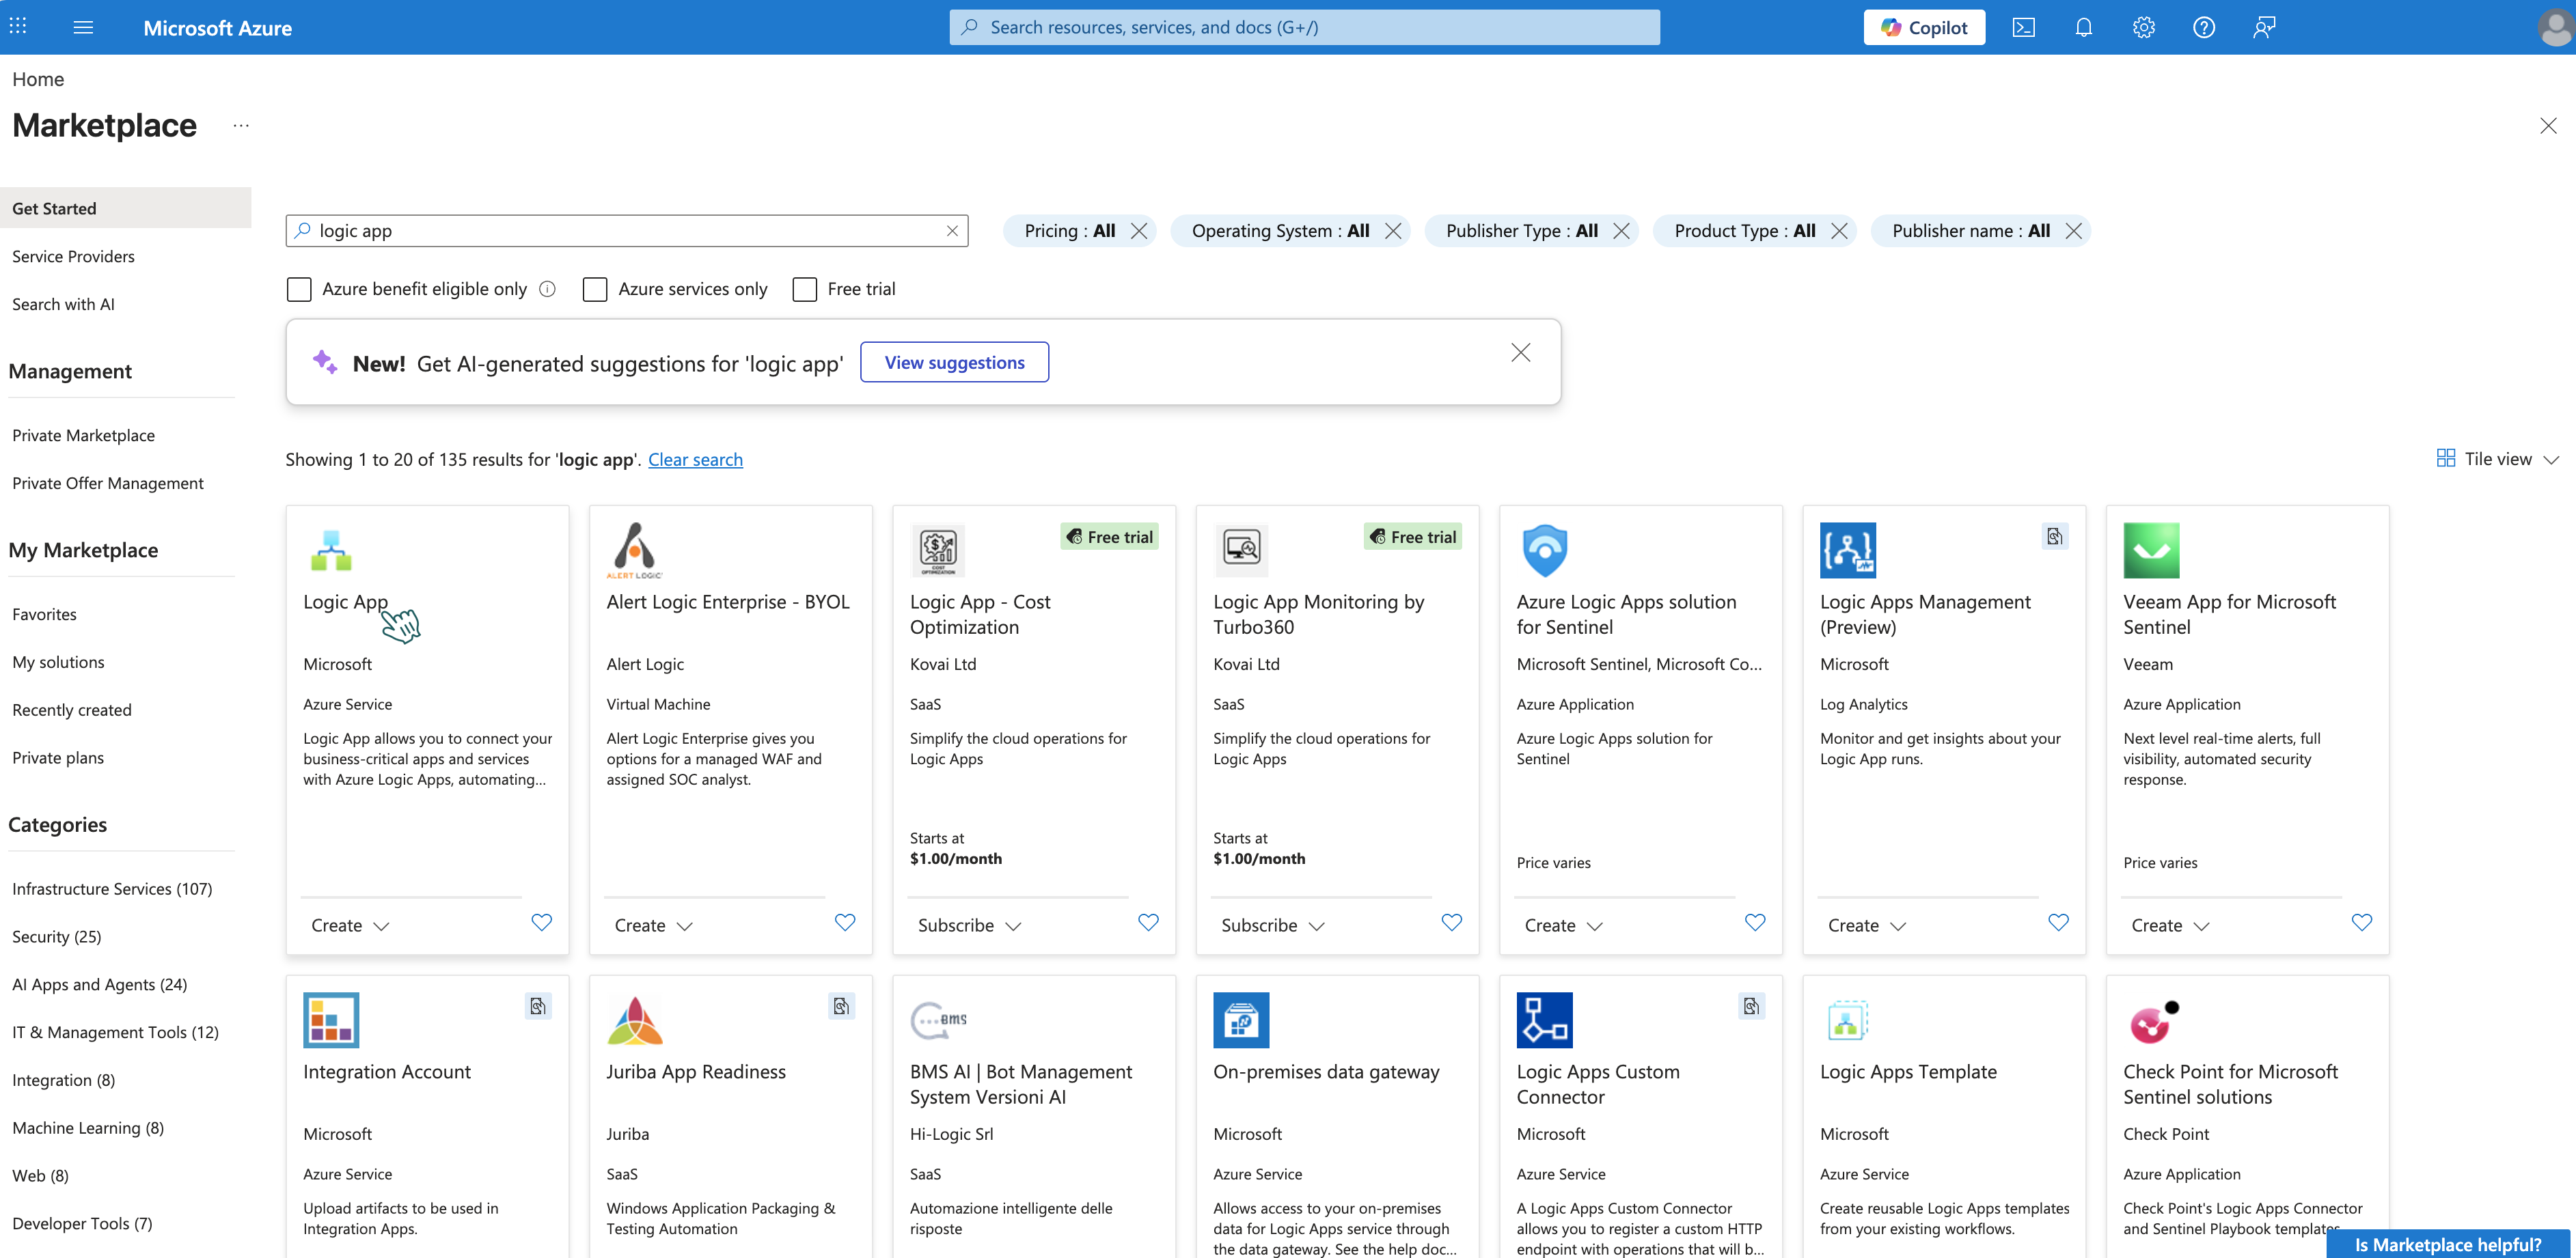This screenshot has height=1258, width=2576.
Task: Click the On-premises data gateway icon
Action: (x=1241, y=1019)
